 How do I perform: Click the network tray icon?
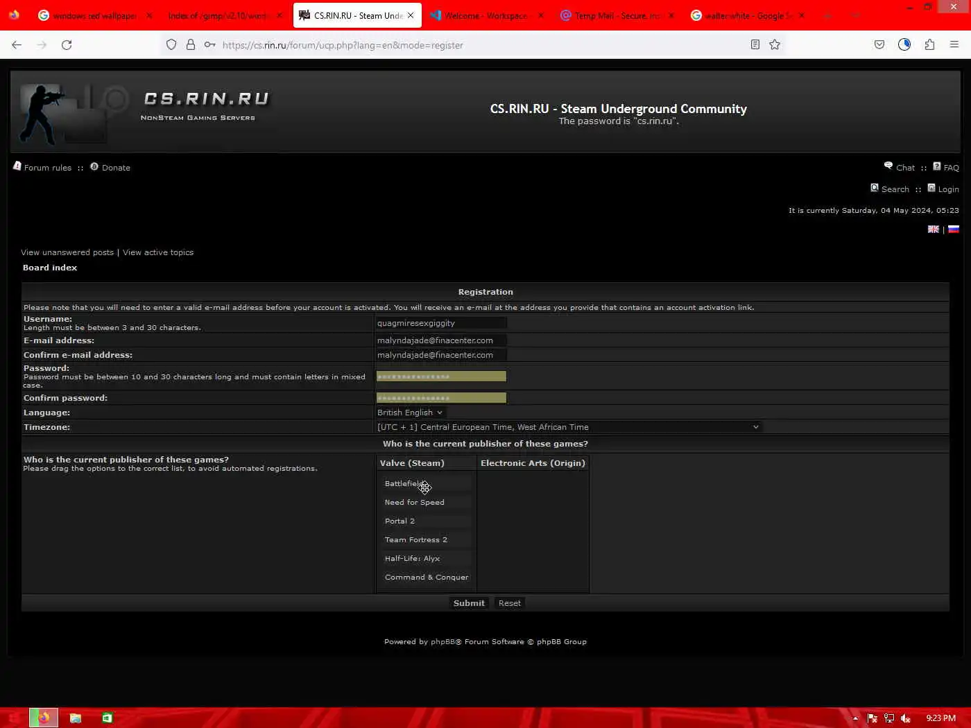(888, 718)
